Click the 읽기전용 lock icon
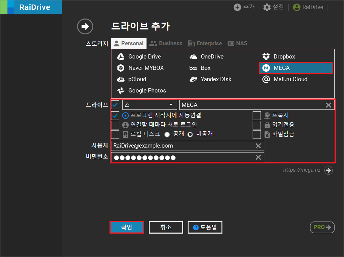Viewport: 344px width, 257px height. coord(267,125)
